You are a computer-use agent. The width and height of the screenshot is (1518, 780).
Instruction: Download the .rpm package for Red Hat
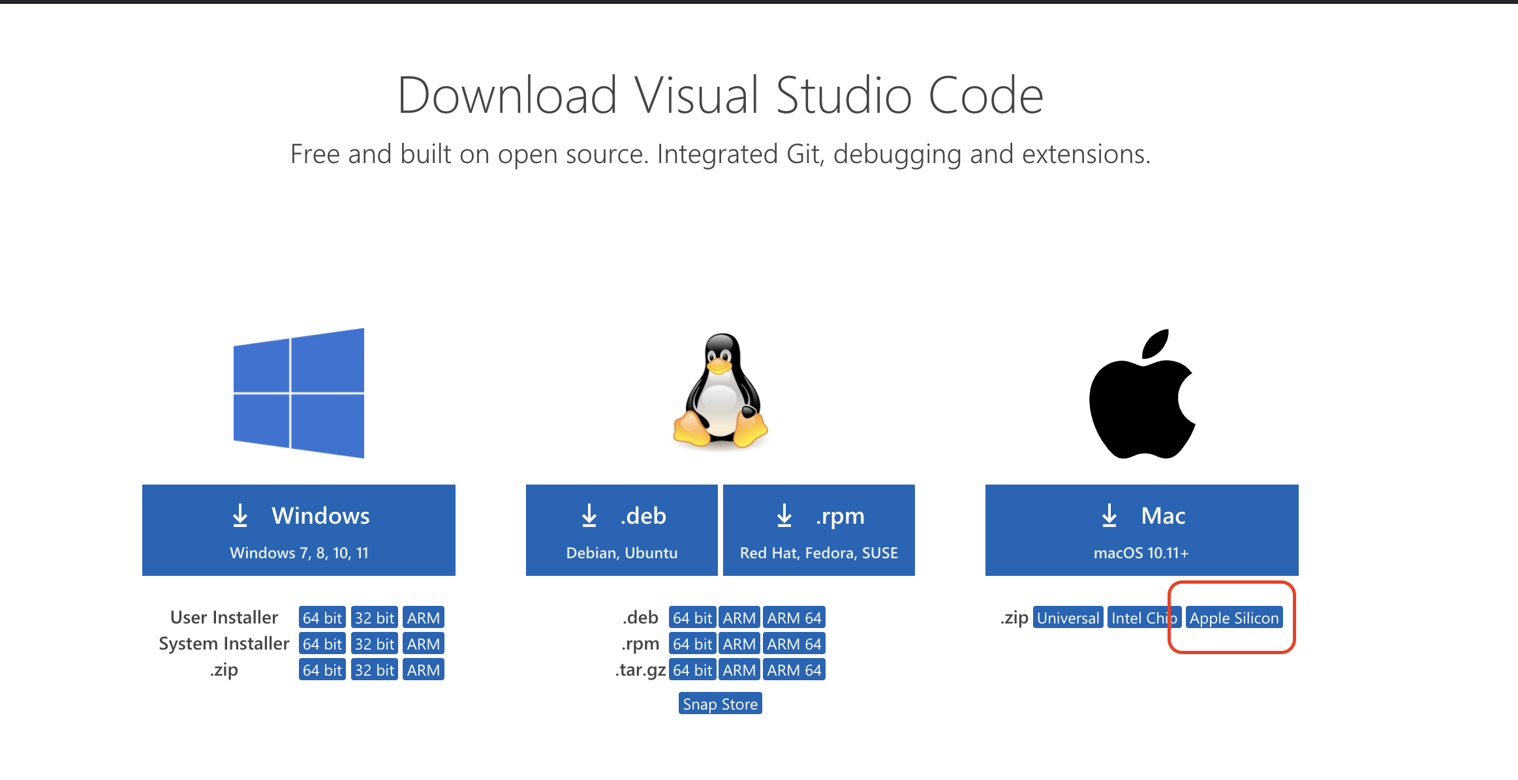coord(818,530)
